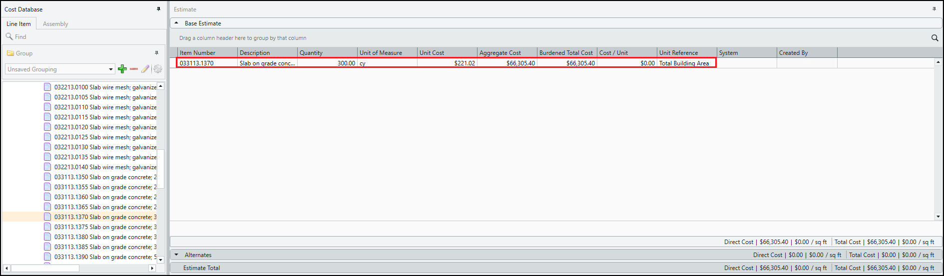The width and height of the screenshot is (944, 276).
Task: Click the red minus remove-grouping icon
Action: [x=134, y=69]
